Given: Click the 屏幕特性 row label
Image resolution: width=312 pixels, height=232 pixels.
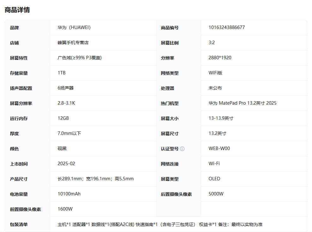Looking at the screenshot, I should click(x=19, y=58).
